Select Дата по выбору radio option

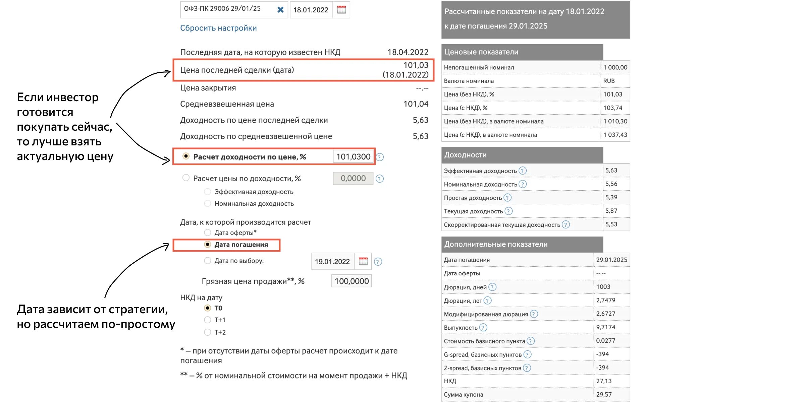point(208,261)
